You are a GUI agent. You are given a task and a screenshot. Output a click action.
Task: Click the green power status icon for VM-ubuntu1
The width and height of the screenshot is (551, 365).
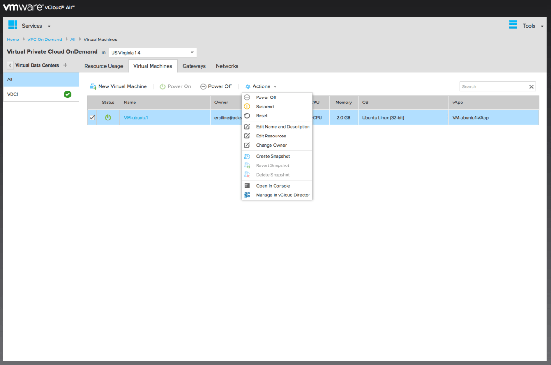click(108, 118)
